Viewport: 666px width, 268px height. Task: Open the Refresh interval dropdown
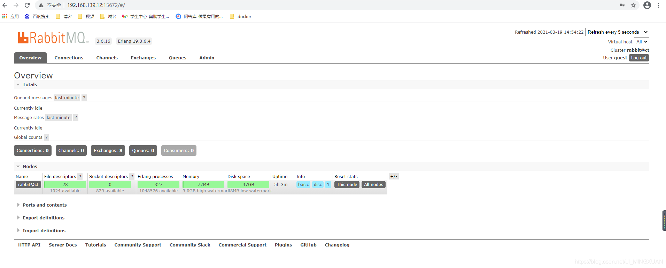pyautogui.click(x=617, y=32)
